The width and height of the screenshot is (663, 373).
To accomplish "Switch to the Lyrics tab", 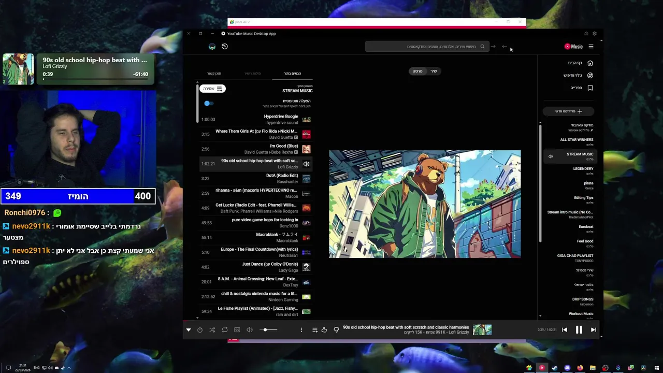I will click(x=253, y=73).
